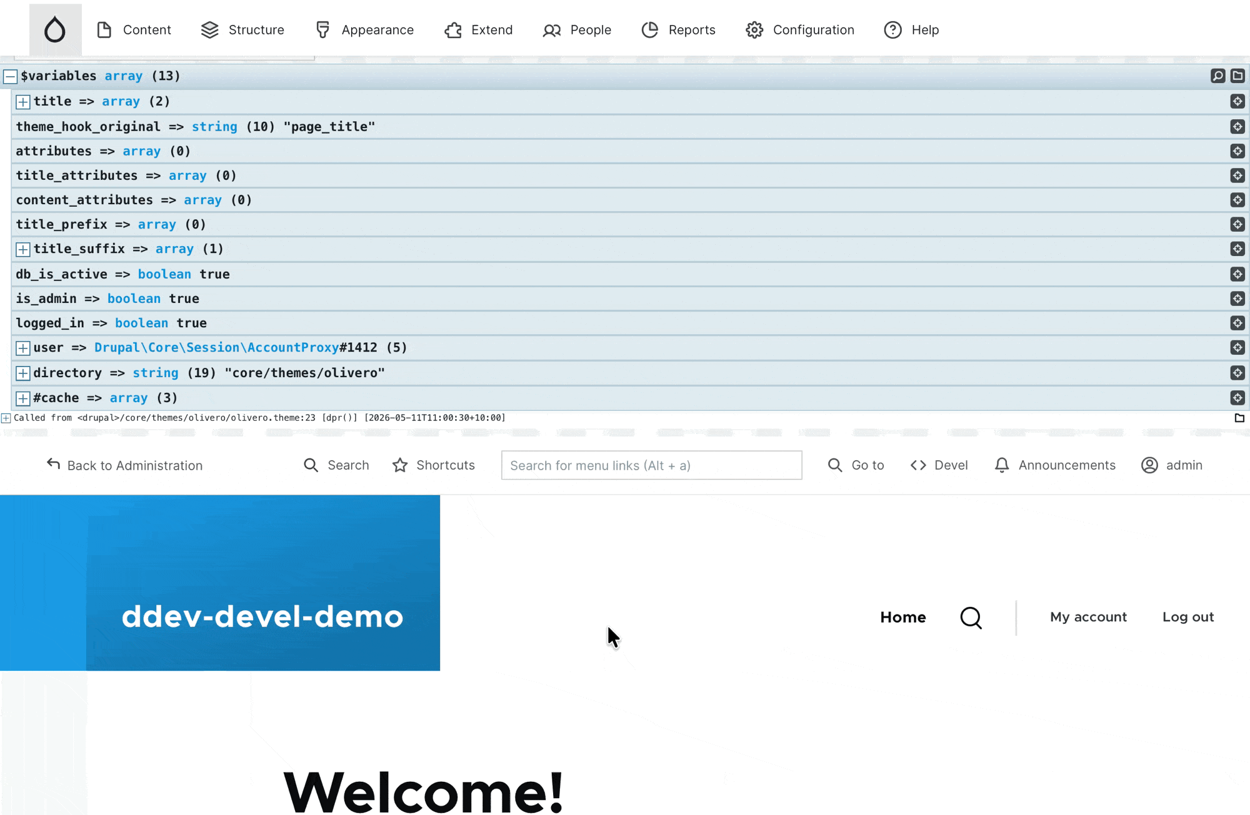Click the Kint search icon in $variables header

tap(1218, 76)
